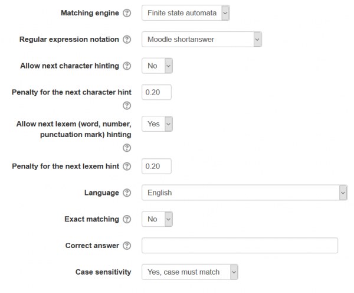
Task: Click into the Correct answer text box
Action: click(x=240, y=246)
